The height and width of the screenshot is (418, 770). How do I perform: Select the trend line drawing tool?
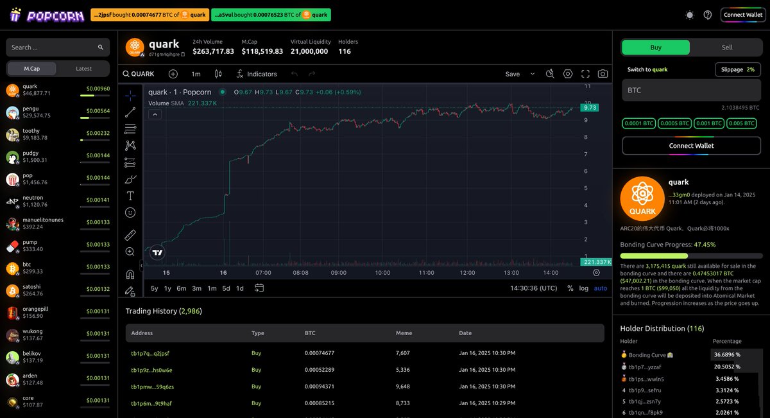click(x=130, y=112)
